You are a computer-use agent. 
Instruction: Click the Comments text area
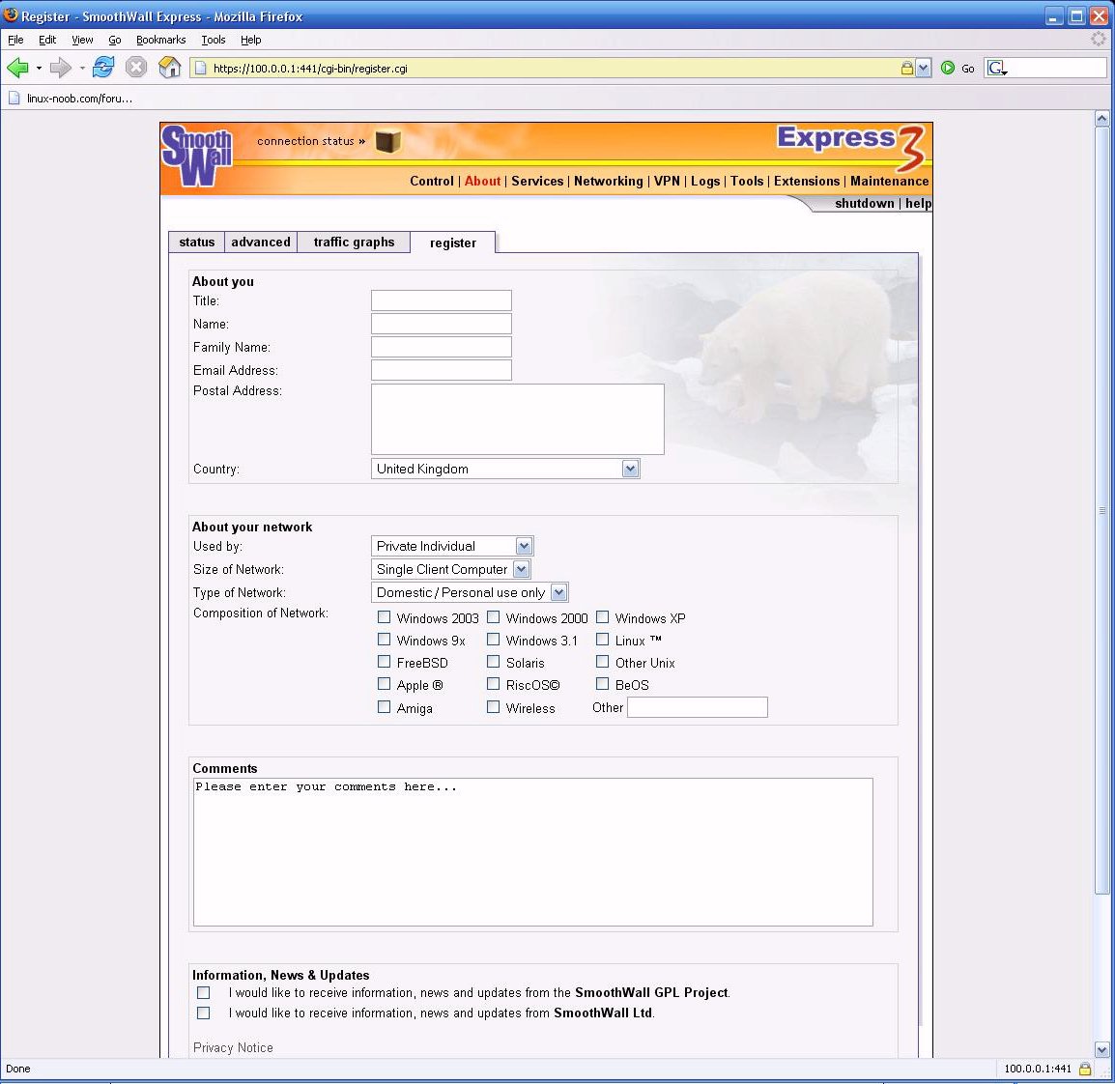(533, 852)
